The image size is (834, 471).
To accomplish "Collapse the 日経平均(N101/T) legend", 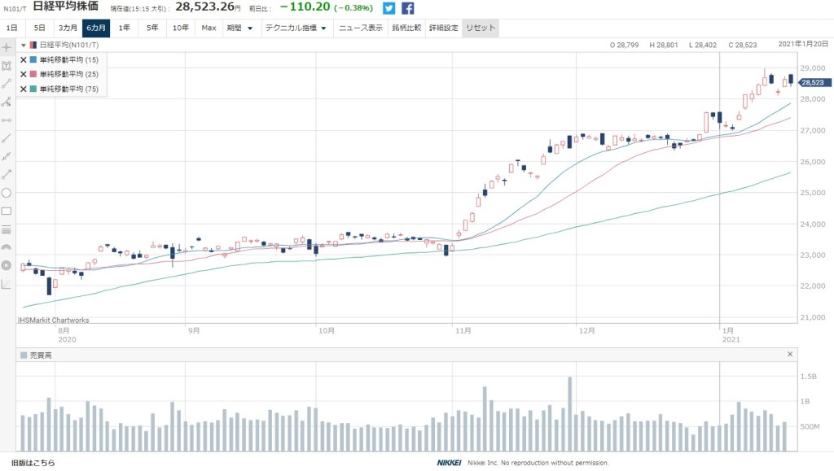I will pyautogui.click(x=24, y=46).
